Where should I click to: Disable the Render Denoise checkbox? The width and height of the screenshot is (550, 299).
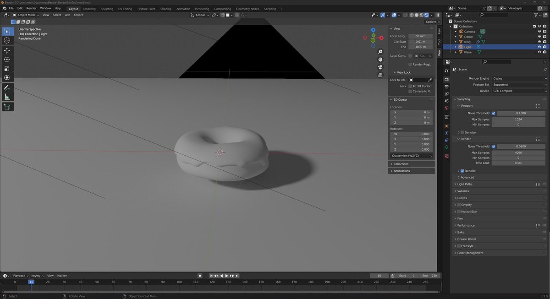click(x=462, y=171)
